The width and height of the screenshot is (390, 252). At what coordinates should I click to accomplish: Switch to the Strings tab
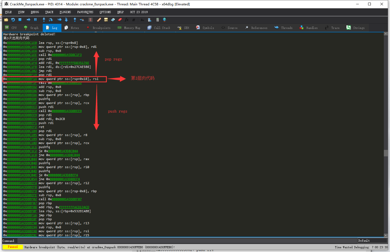pyautogui.click(x=356, y=28)
